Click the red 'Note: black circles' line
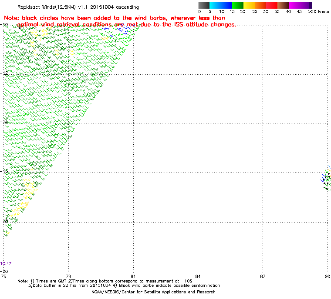 coord(115,18)
